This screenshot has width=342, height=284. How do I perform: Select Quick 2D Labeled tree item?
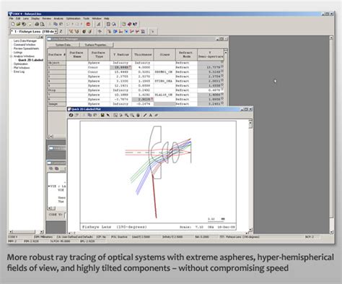[x=31, y=60]
